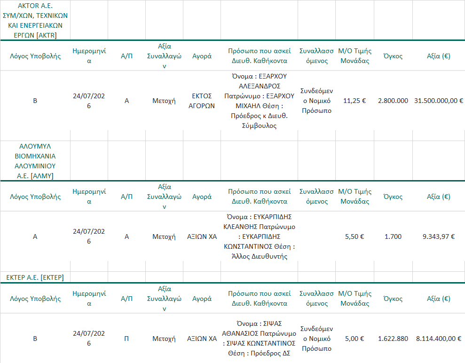Select the ΕΞΑΡΧΟΥ ΑΛΕΞΑΝΔΡΟΣ person cell

coord(259,101)
